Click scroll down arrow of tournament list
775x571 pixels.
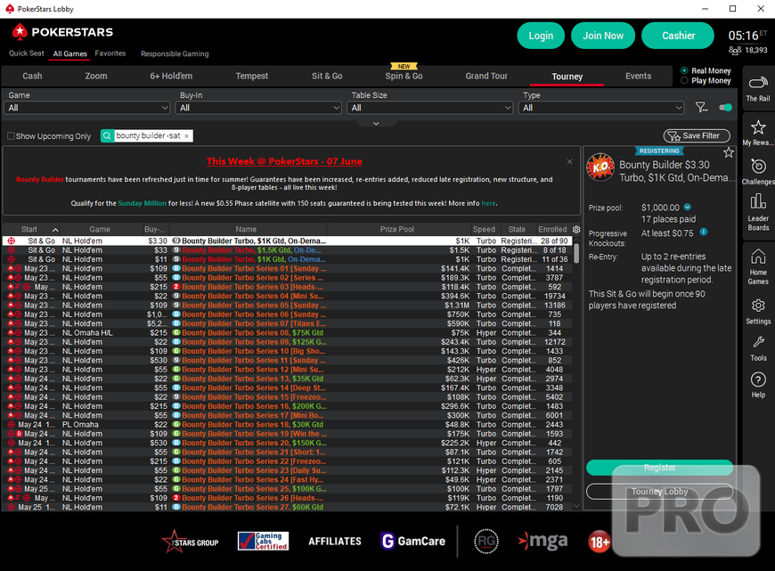[x=576, y=506]
